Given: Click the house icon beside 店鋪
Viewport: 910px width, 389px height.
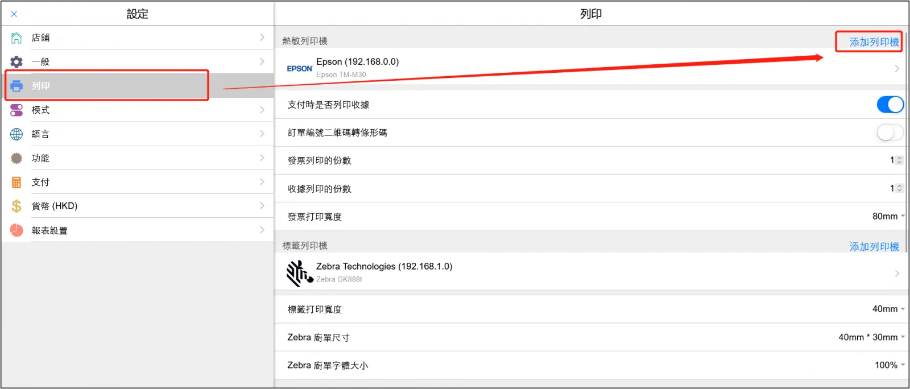Looking at the screenshot, I should click(16, 38).
